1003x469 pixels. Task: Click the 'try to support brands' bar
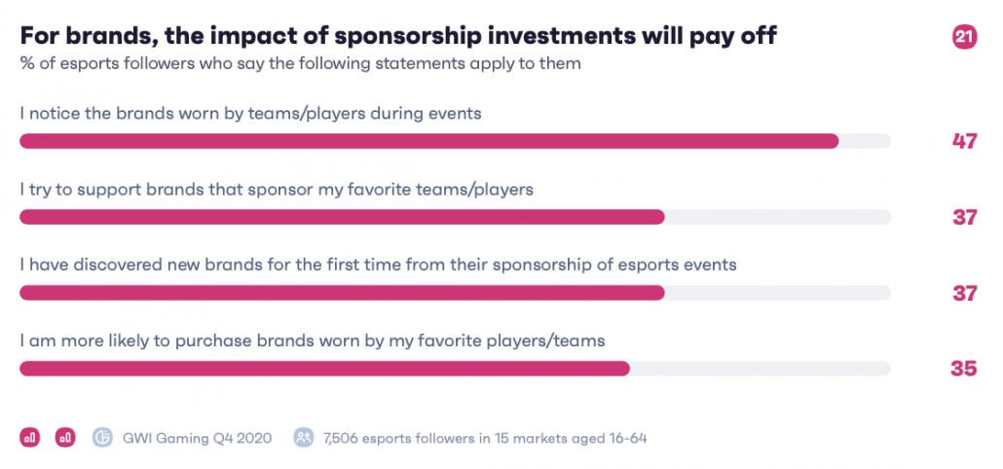pos(455,217)
